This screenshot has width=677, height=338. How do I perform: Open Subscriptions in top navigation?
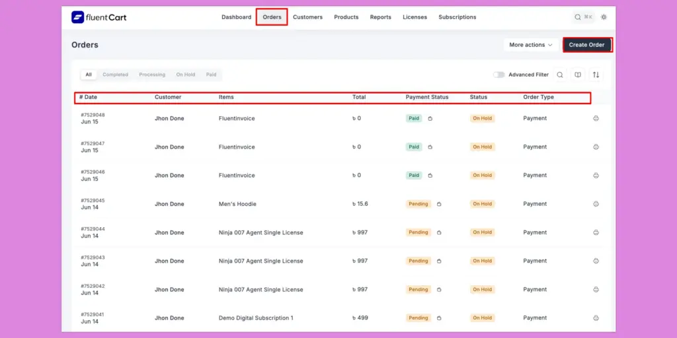[458, 17]
